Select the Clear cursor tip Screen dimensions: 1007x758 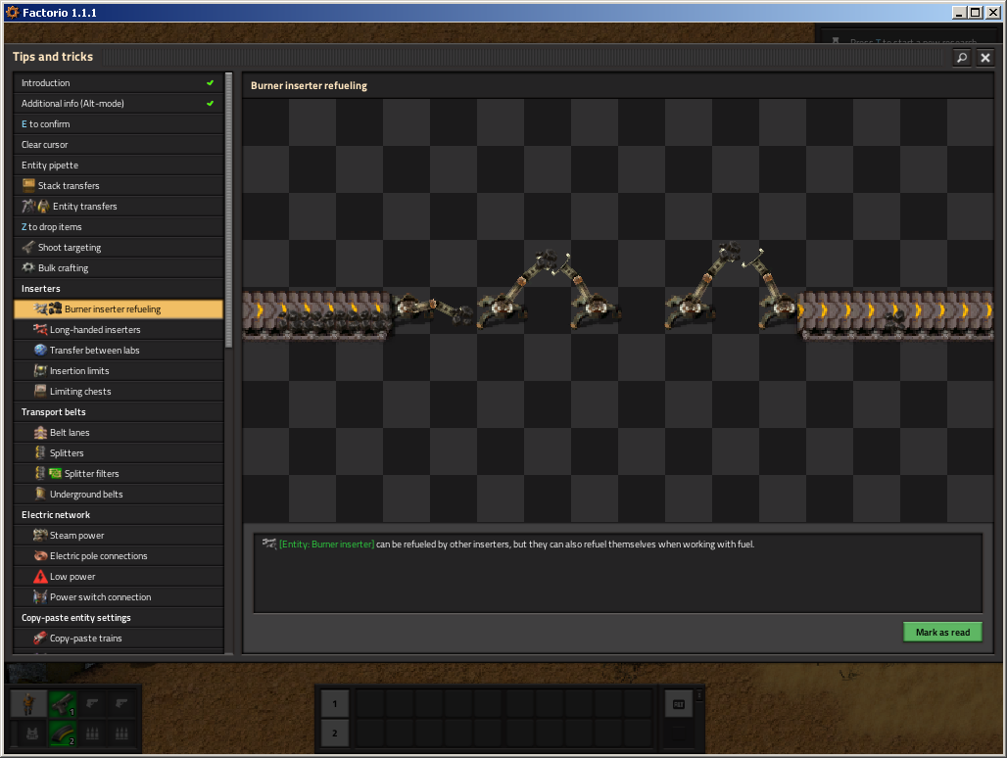119,144
